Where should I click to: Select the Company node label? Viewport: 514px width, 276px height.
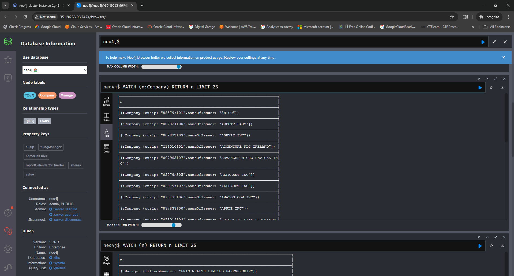pos(47,95)
